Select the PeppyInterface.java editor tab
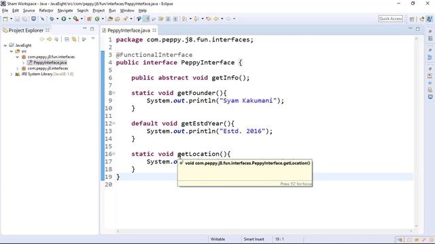The width and height of the screenshot is (435, 244). 128,30
